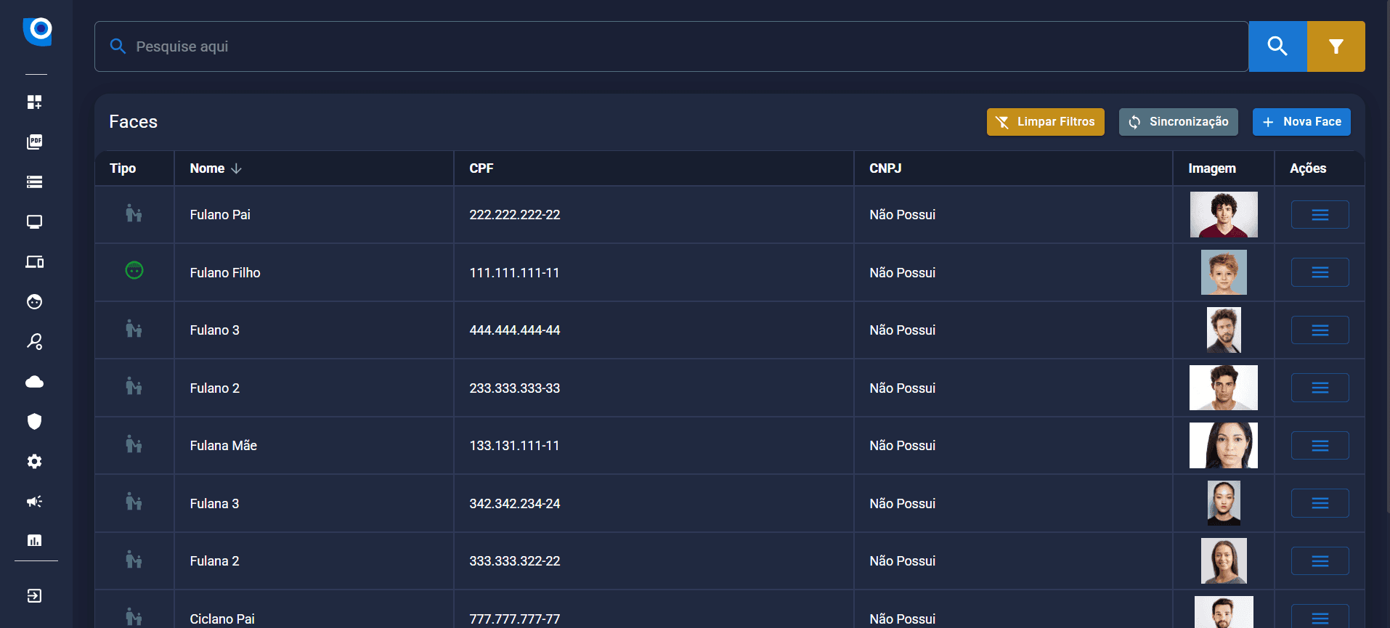Click the blue search magnifier button

(x=1277, y=46)
